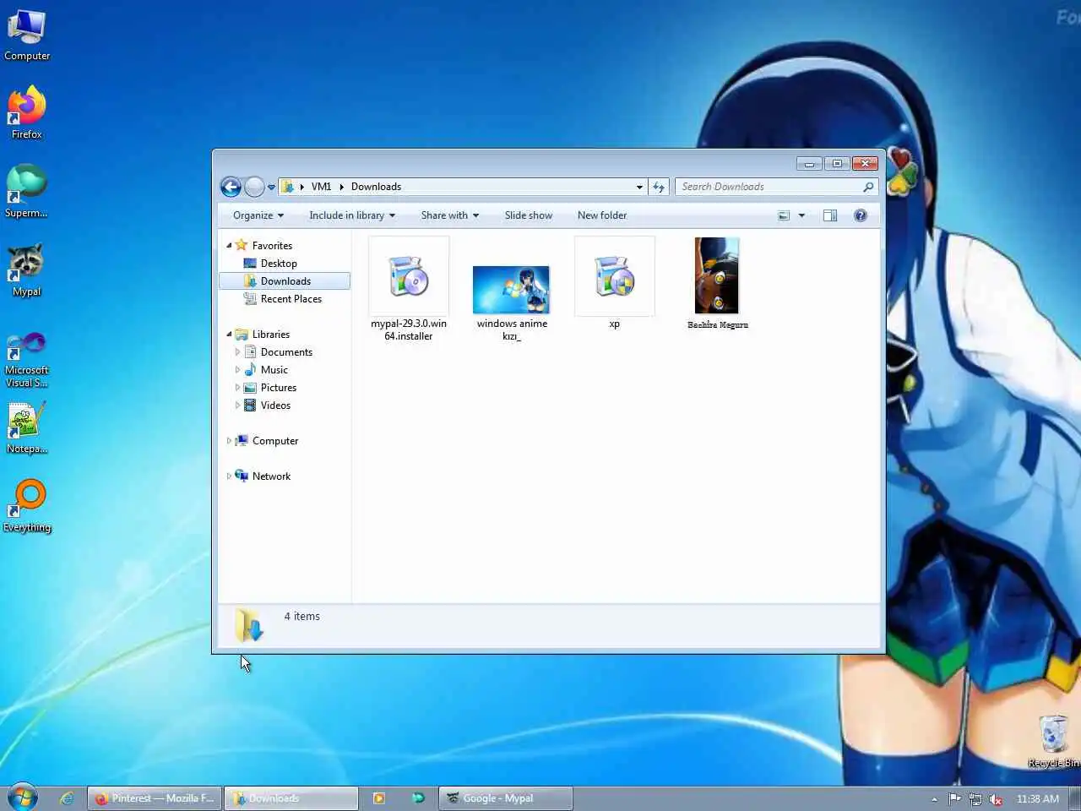Select the mypal-29.3.0.win64.installer file
Screen dimensions: 1081x811
(409, 289)
